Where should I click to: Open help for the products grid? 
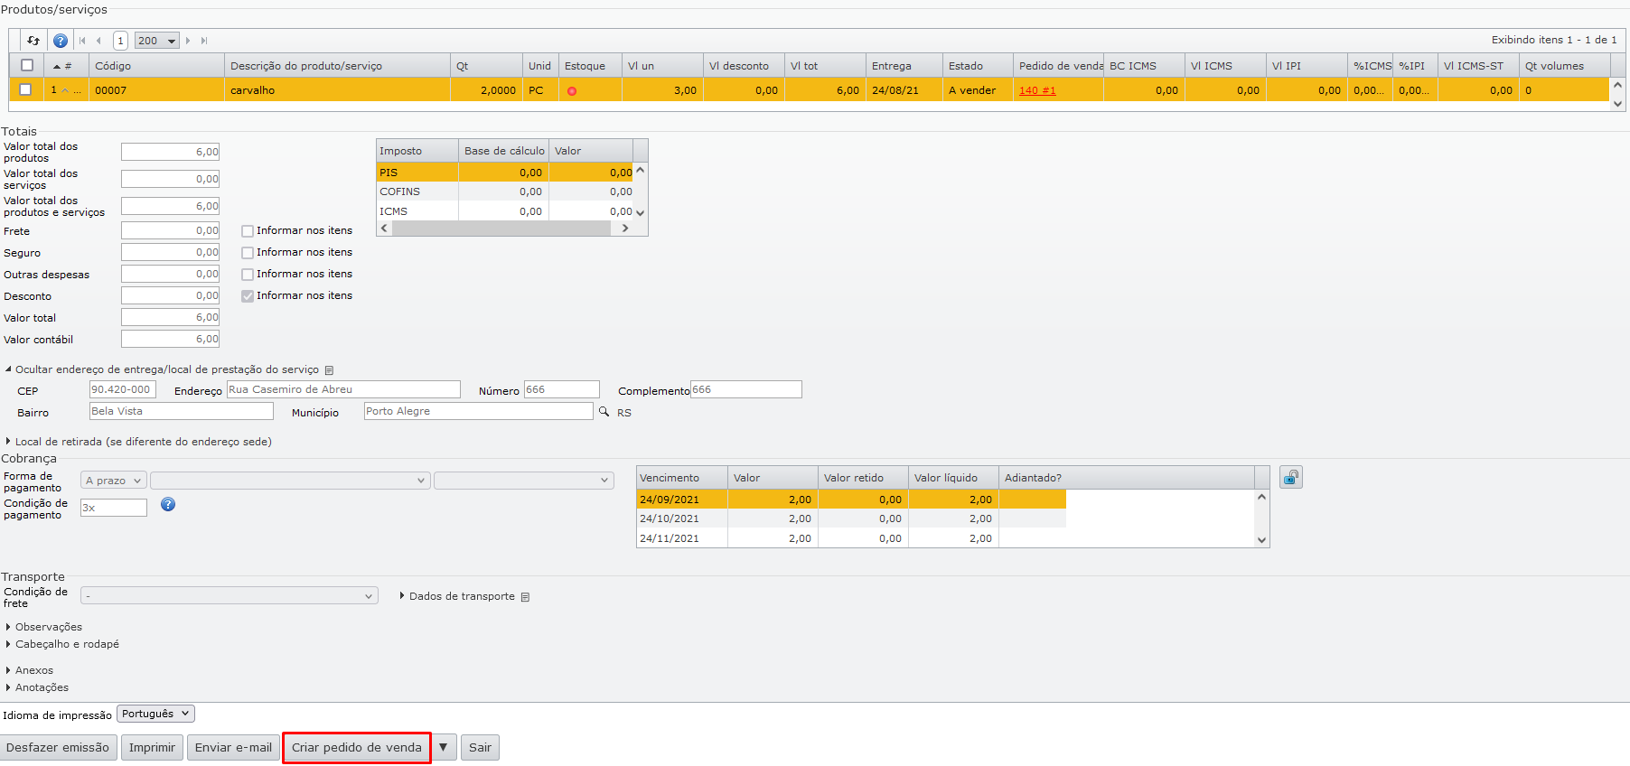coord(61,41)
